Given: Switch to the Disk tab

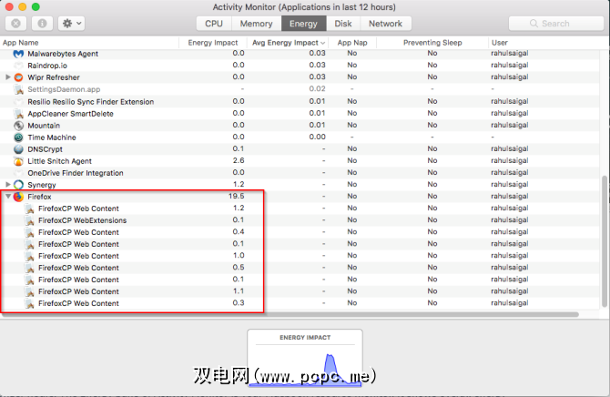Looking at the screenshot, I should 343,24.
